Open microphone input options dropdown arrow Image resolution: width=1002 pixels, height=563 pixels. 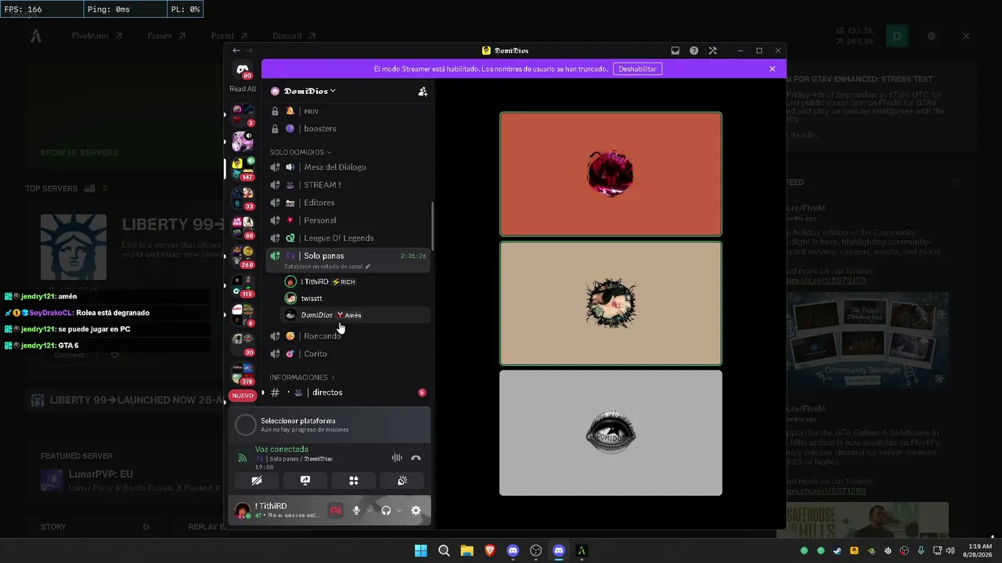click(369, 511)
